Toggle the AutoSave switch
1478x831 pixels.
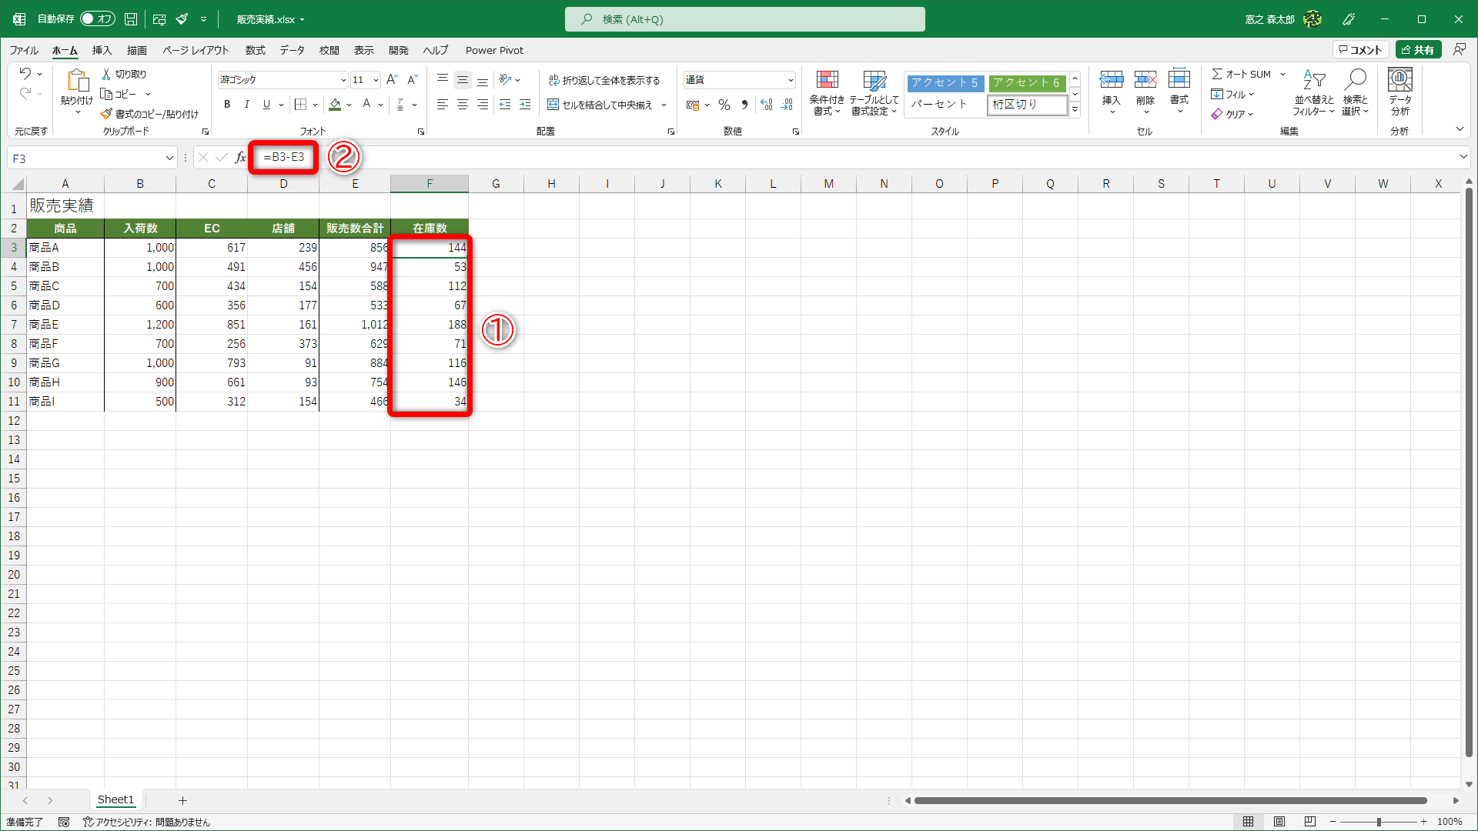point(98,18)
